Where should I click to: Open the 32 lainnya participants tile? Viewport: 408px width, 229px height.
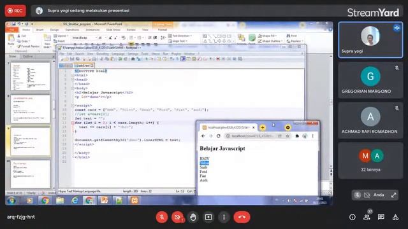[x=370, y=160]
